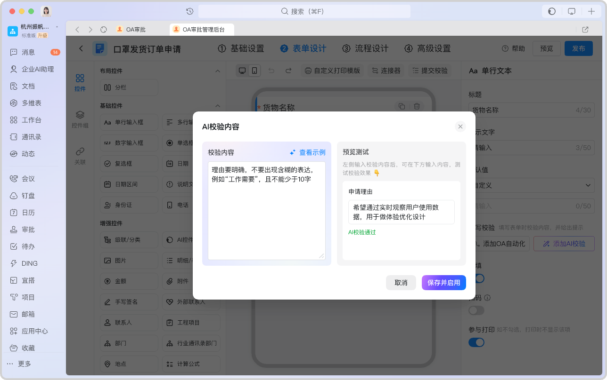Screen dimensions: 607x380
Task: Open 文档 in the sidebar
Action: click(33, 86)
